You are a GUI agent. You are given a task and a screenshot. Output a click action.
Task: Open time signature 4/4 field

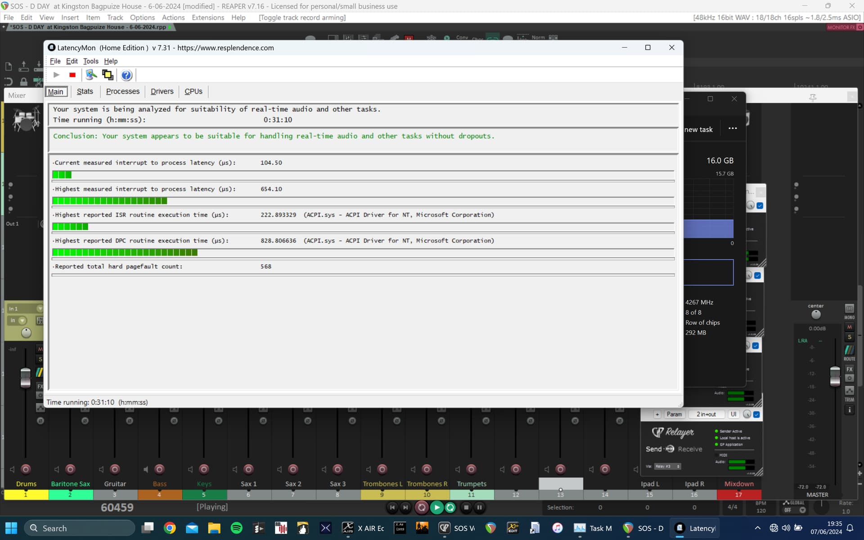732,507
